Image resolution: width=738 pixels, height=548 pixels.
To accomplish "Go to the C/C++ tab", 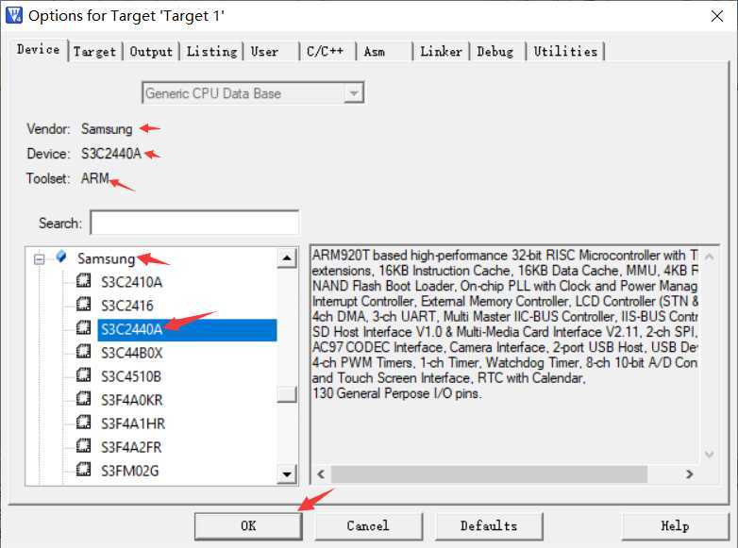I will coord(326,51).
